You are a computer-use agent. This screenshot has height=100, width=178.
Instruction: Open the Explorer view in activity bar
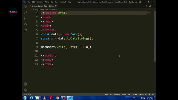25,7
